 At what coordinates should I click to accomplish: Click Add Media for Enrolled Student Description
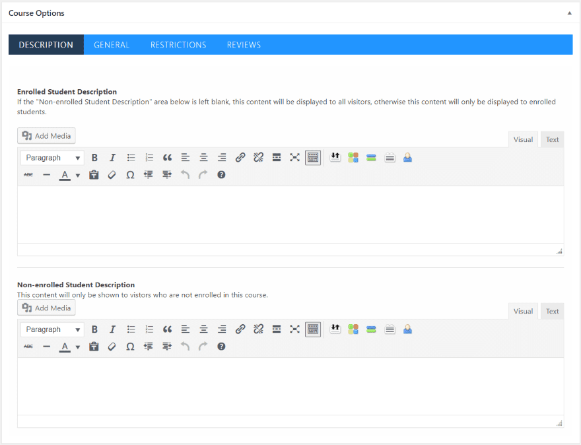[46, 136]
